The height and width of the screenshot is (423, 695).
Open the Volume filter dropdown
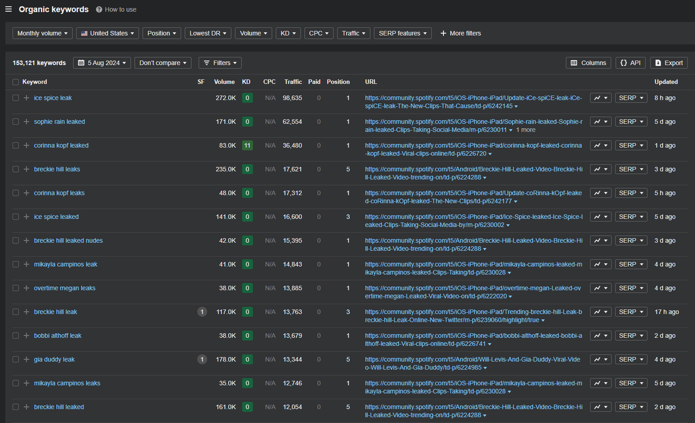tap(254, 33)
